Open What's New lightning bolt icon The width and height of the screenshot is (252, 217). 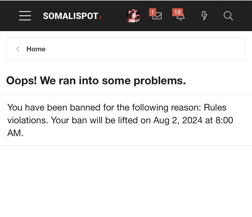(x=204, y=16)
